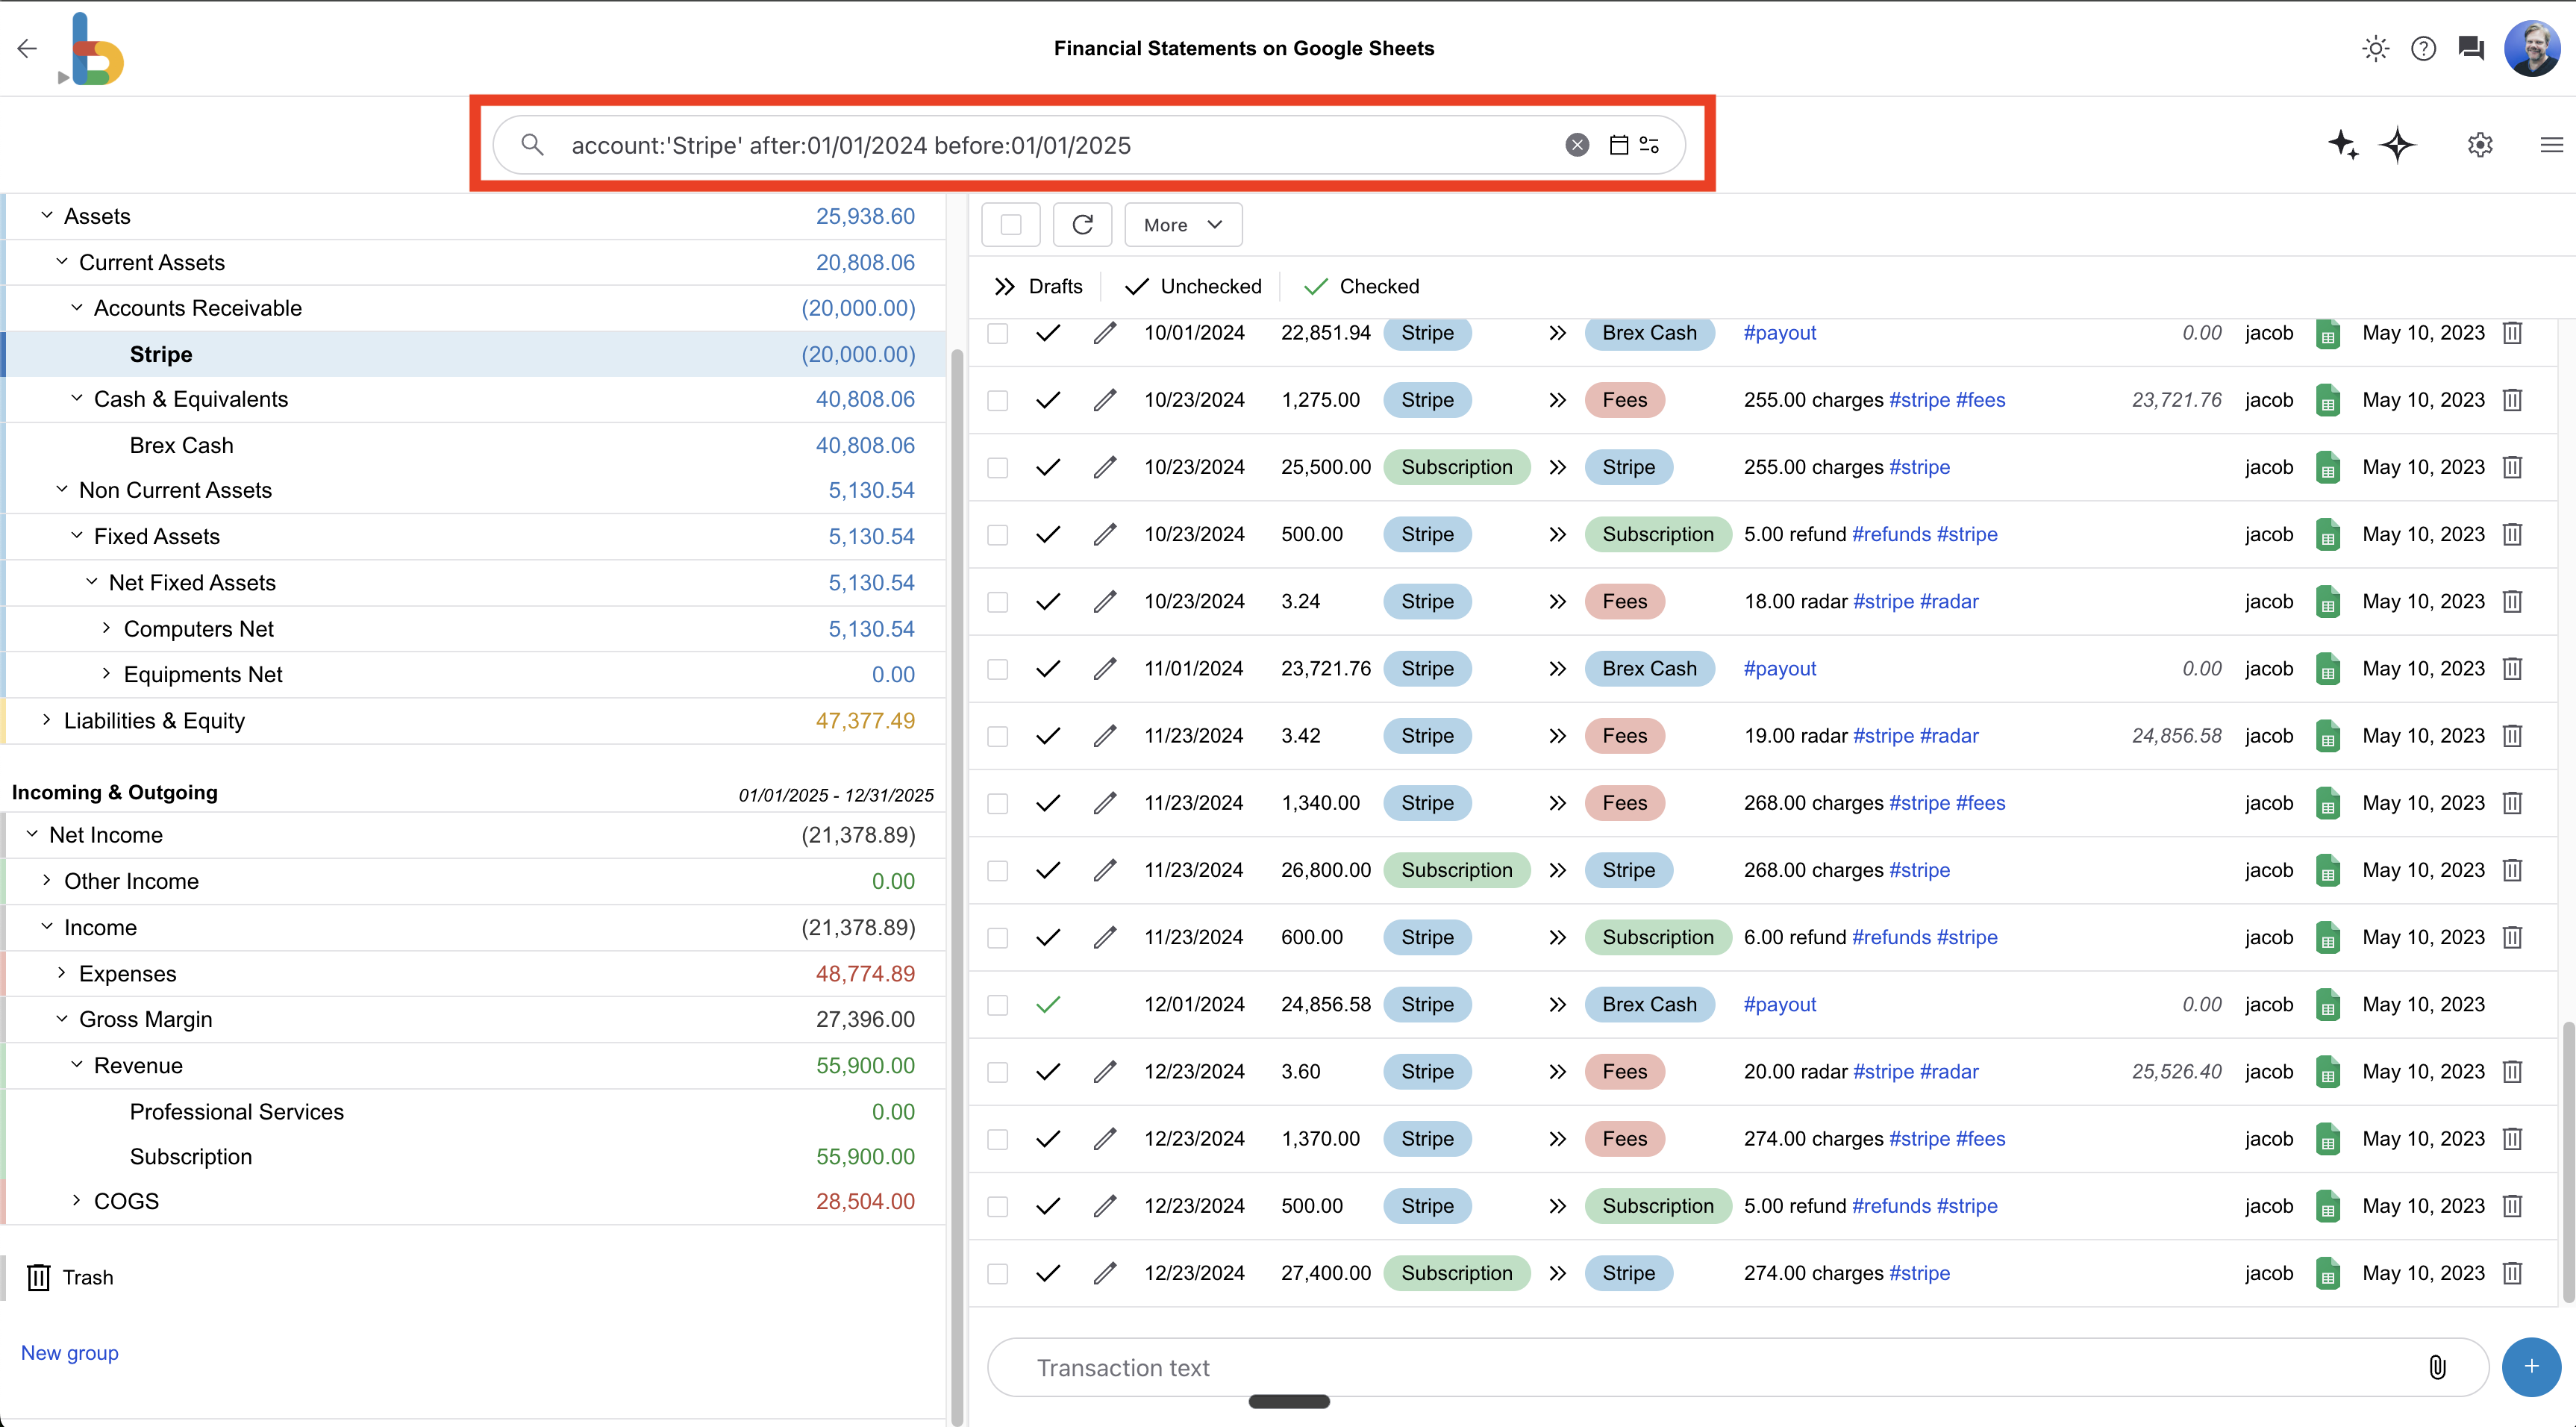Click the AI sparkle icon in the toolbar
Viewport: 2576px width, 1427px height.
[2343, 145]
